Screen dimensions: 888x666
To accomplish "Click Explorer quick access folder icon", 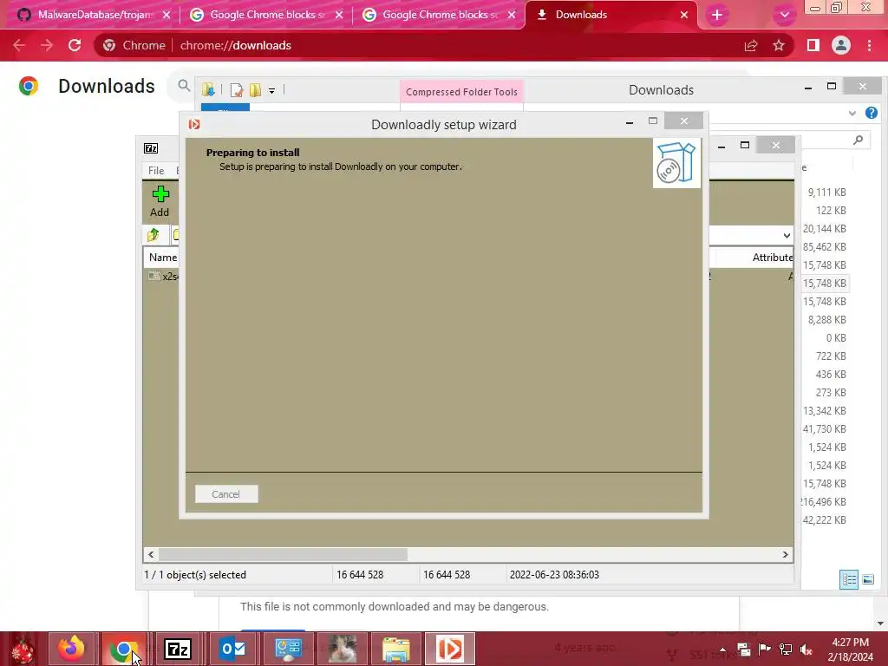I will 208,89.
